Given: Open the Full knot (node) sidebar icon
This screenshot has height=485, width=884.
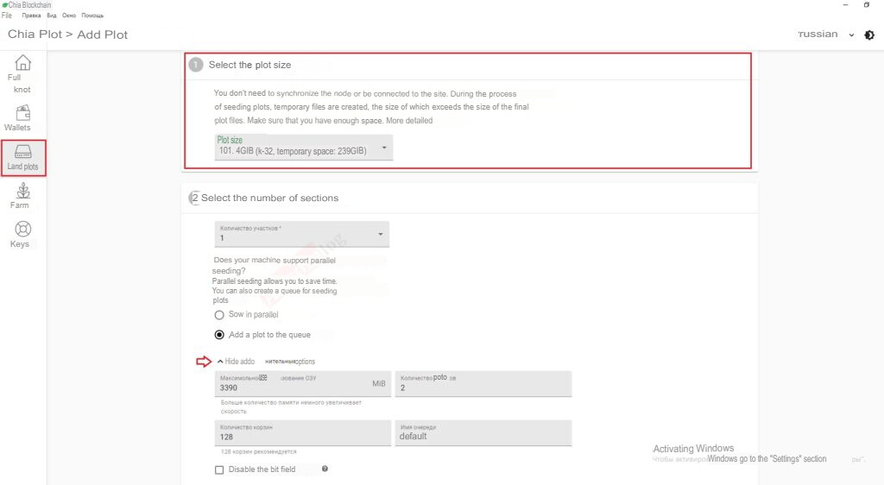Looking at the screenshot, I should tap(23, 64).
